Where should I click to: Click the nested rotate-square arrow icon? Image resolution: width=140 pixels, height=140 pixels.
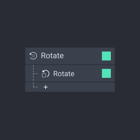46,74
